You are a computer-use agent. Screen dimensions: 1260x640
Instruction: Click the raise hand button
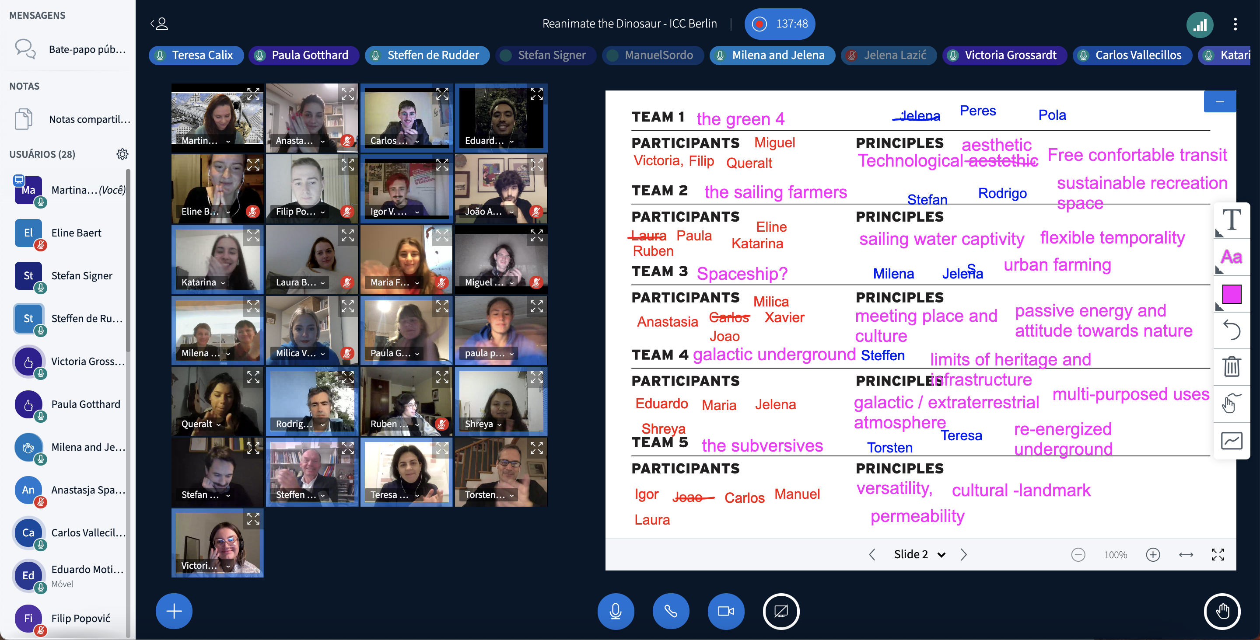pyautogui.click(x=1222, y=611)
